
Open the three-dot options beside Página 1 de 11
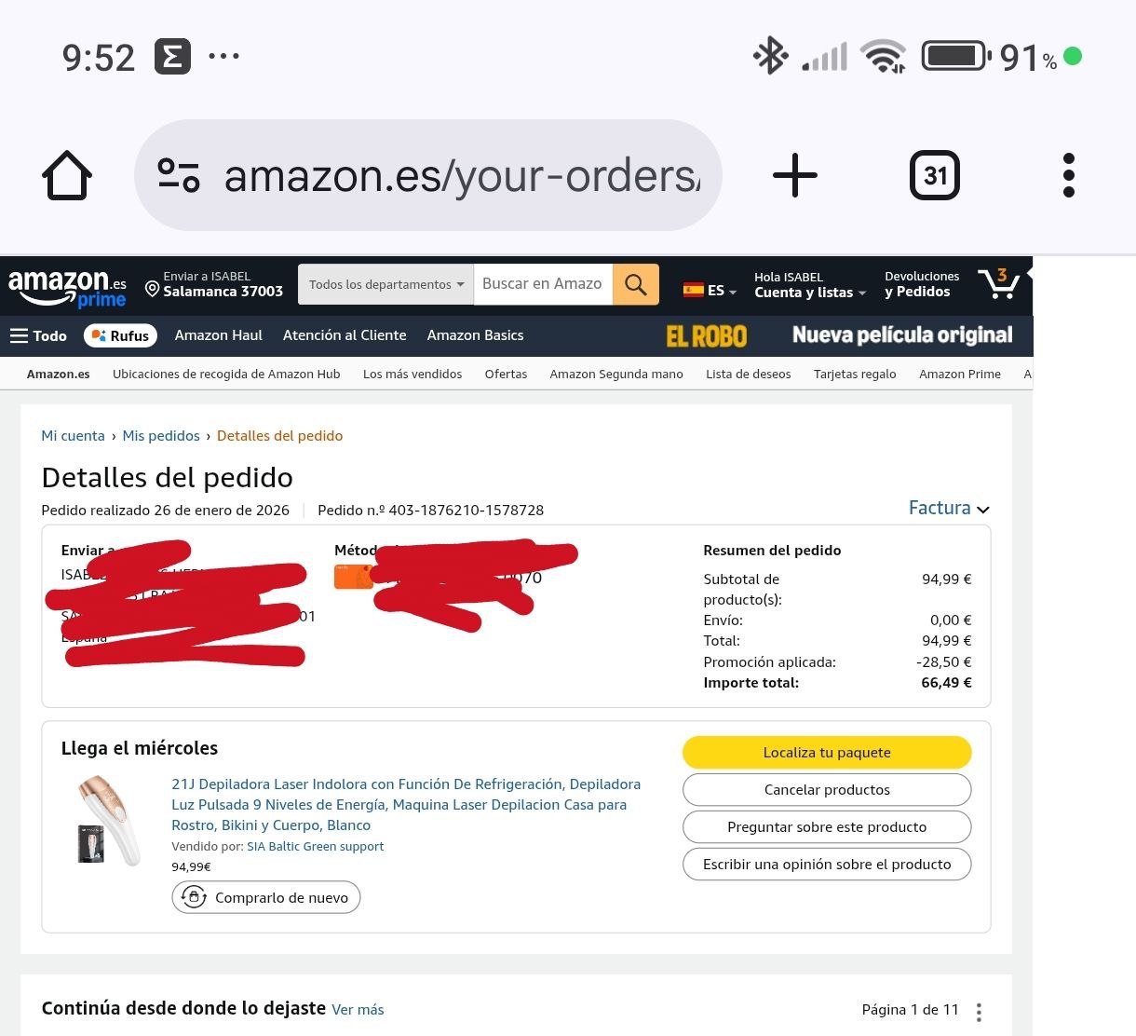pyautogui.click(x=979, y=1011)
